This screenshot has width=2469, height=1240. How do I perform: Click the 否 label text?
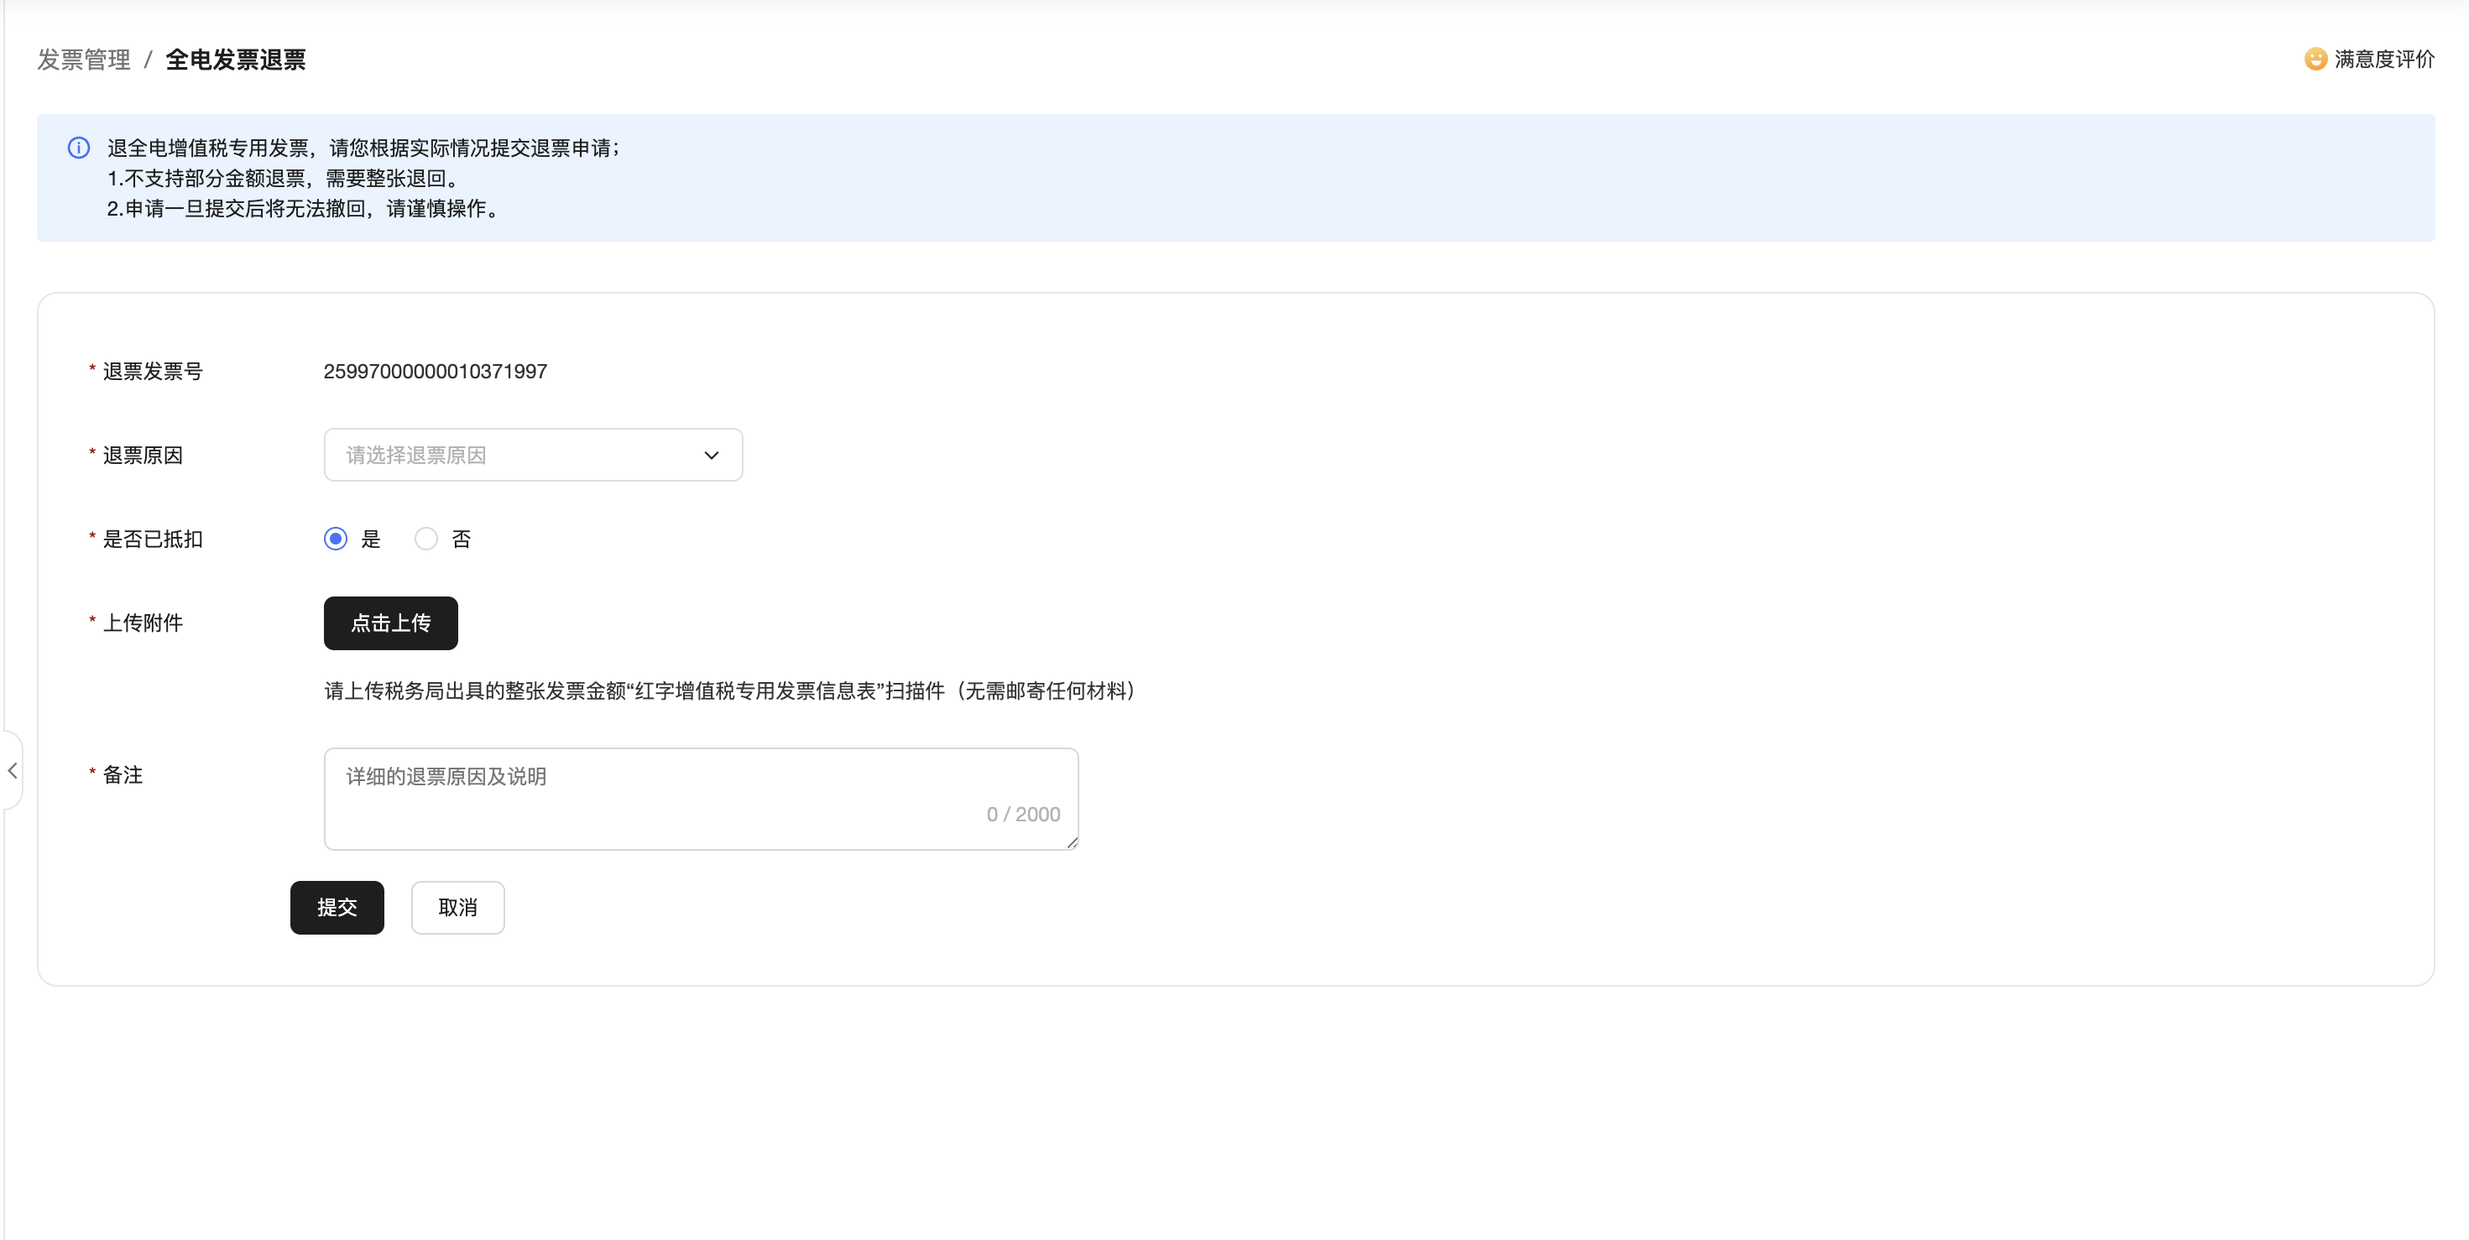[x=461, y=539]
